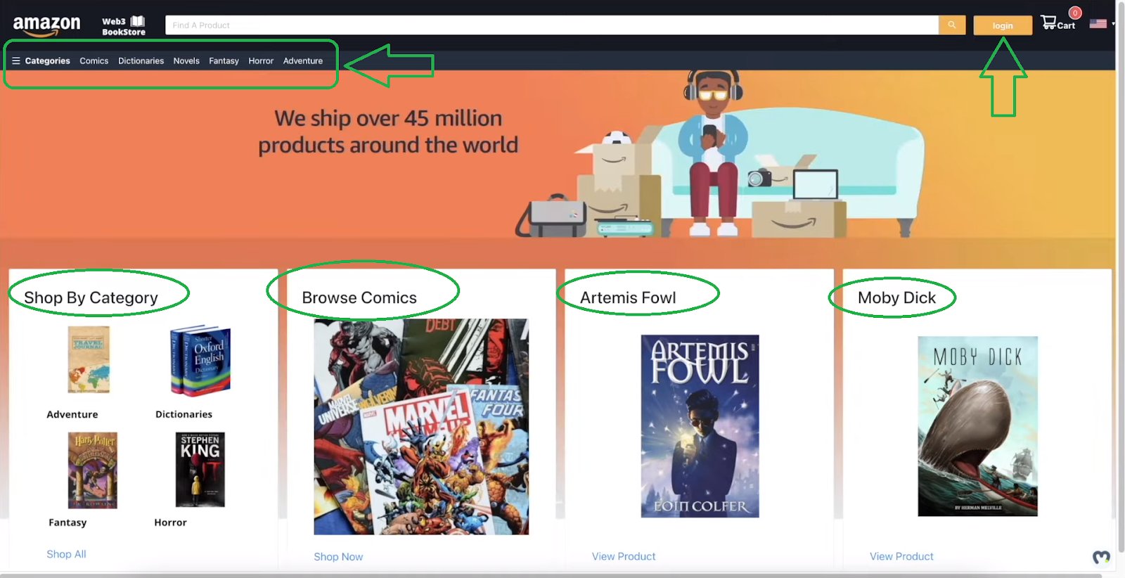The image size is (1125, 578).
Task: Open Horror in nav bar
Action: [261, 61]
